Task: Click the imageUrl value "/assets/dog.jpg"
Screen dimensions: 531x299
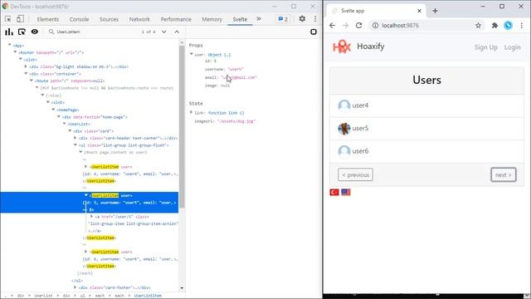Action: [236, 121]
